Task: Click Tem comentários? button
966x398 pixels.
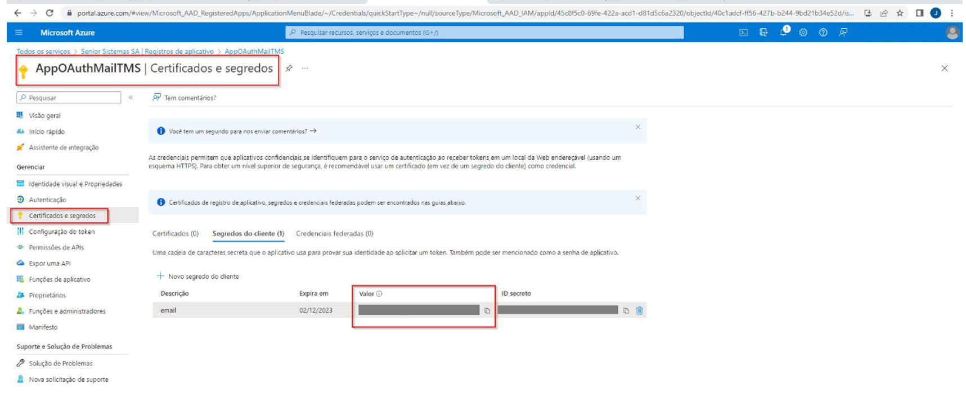Action: point(184,97)
